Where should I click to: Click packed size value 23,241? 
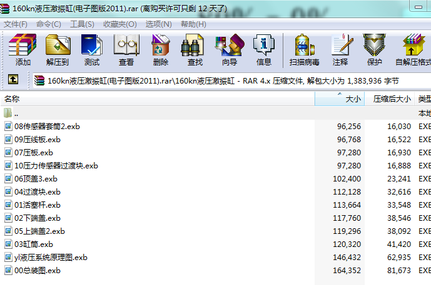pyautogui.click(x=399, y=179)
